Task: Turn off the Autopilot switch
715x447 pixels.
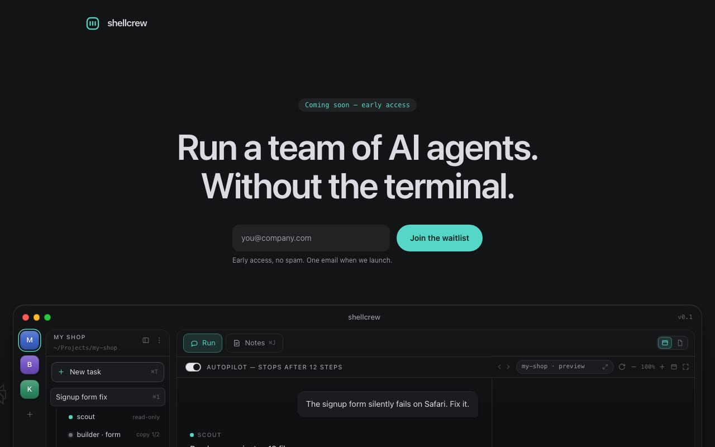Action: [x=193, y=367]
